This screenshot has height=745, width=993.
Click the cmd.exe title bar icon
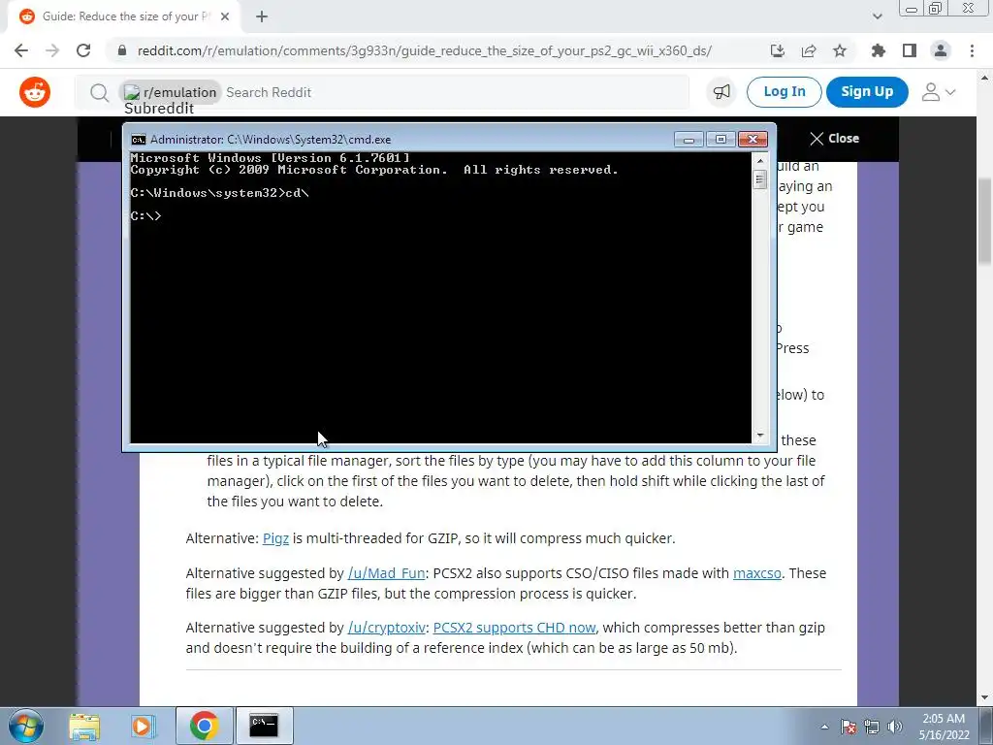click(138, 140)
